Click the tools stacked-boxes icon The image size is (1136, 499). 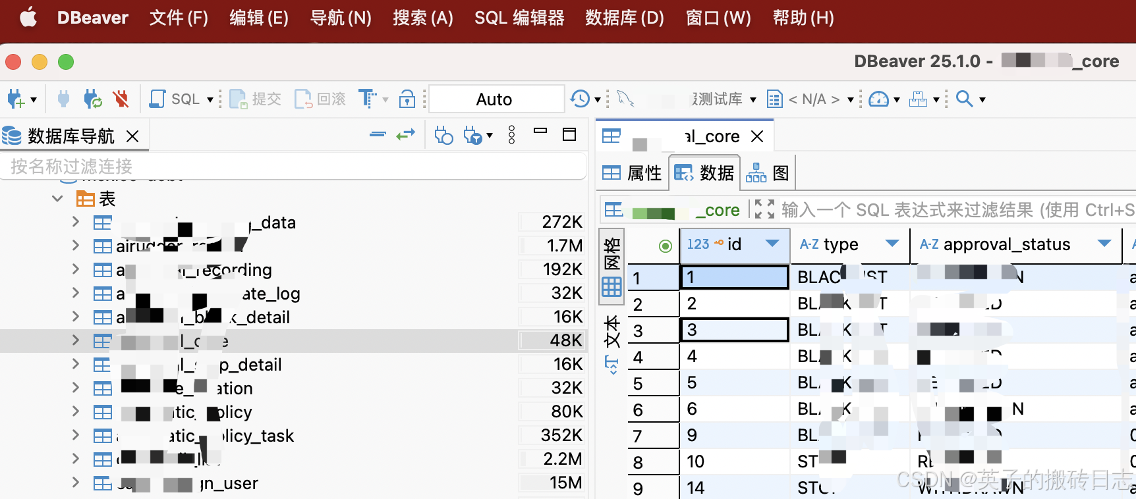click(x=917, y=99)
